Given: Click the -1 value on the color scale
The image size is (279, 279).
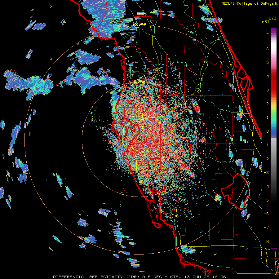Looking at the screenshot, I should tap(266, 145).
